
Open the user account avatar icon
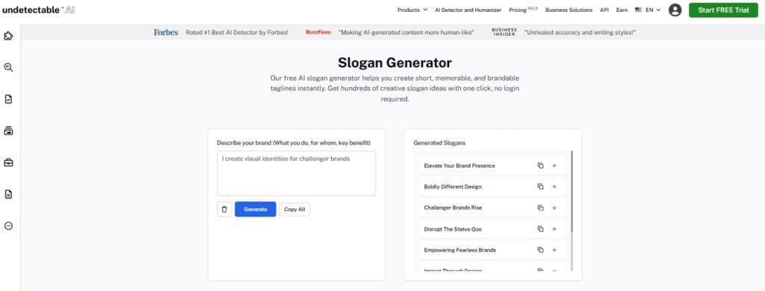675,10
